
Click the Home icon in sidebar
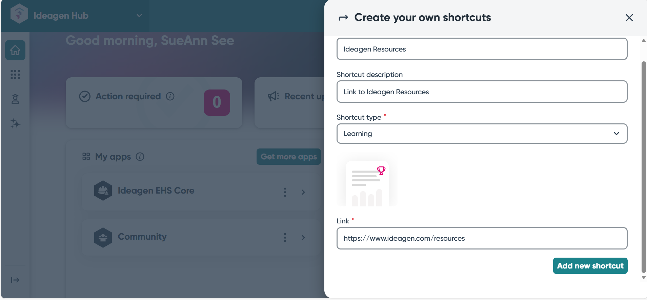[x=15, y=50]
